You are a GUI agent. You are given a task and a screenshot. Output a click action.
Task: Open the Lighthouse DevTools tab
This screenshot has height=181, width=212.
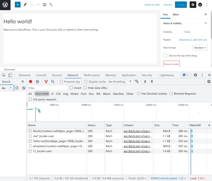[x=167, y=75]
